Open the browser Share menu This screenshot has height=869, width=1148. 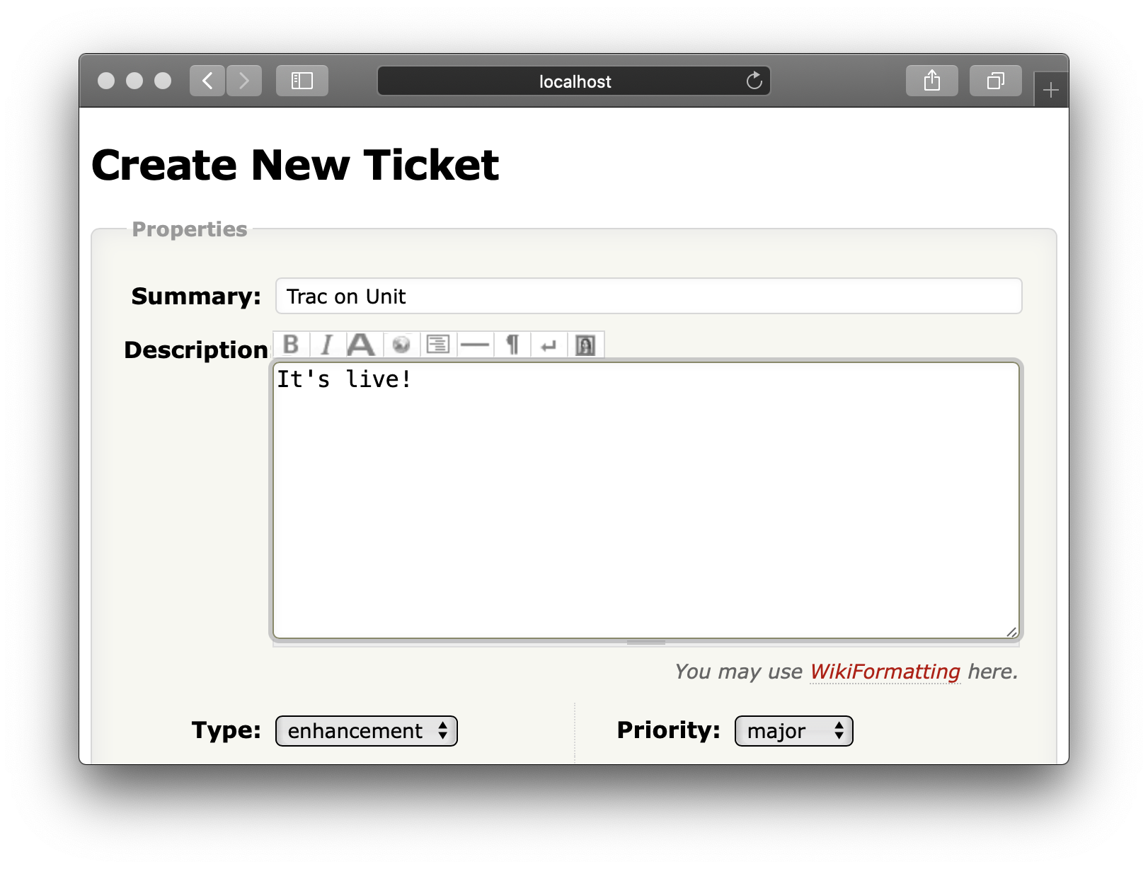coord(932,81)
